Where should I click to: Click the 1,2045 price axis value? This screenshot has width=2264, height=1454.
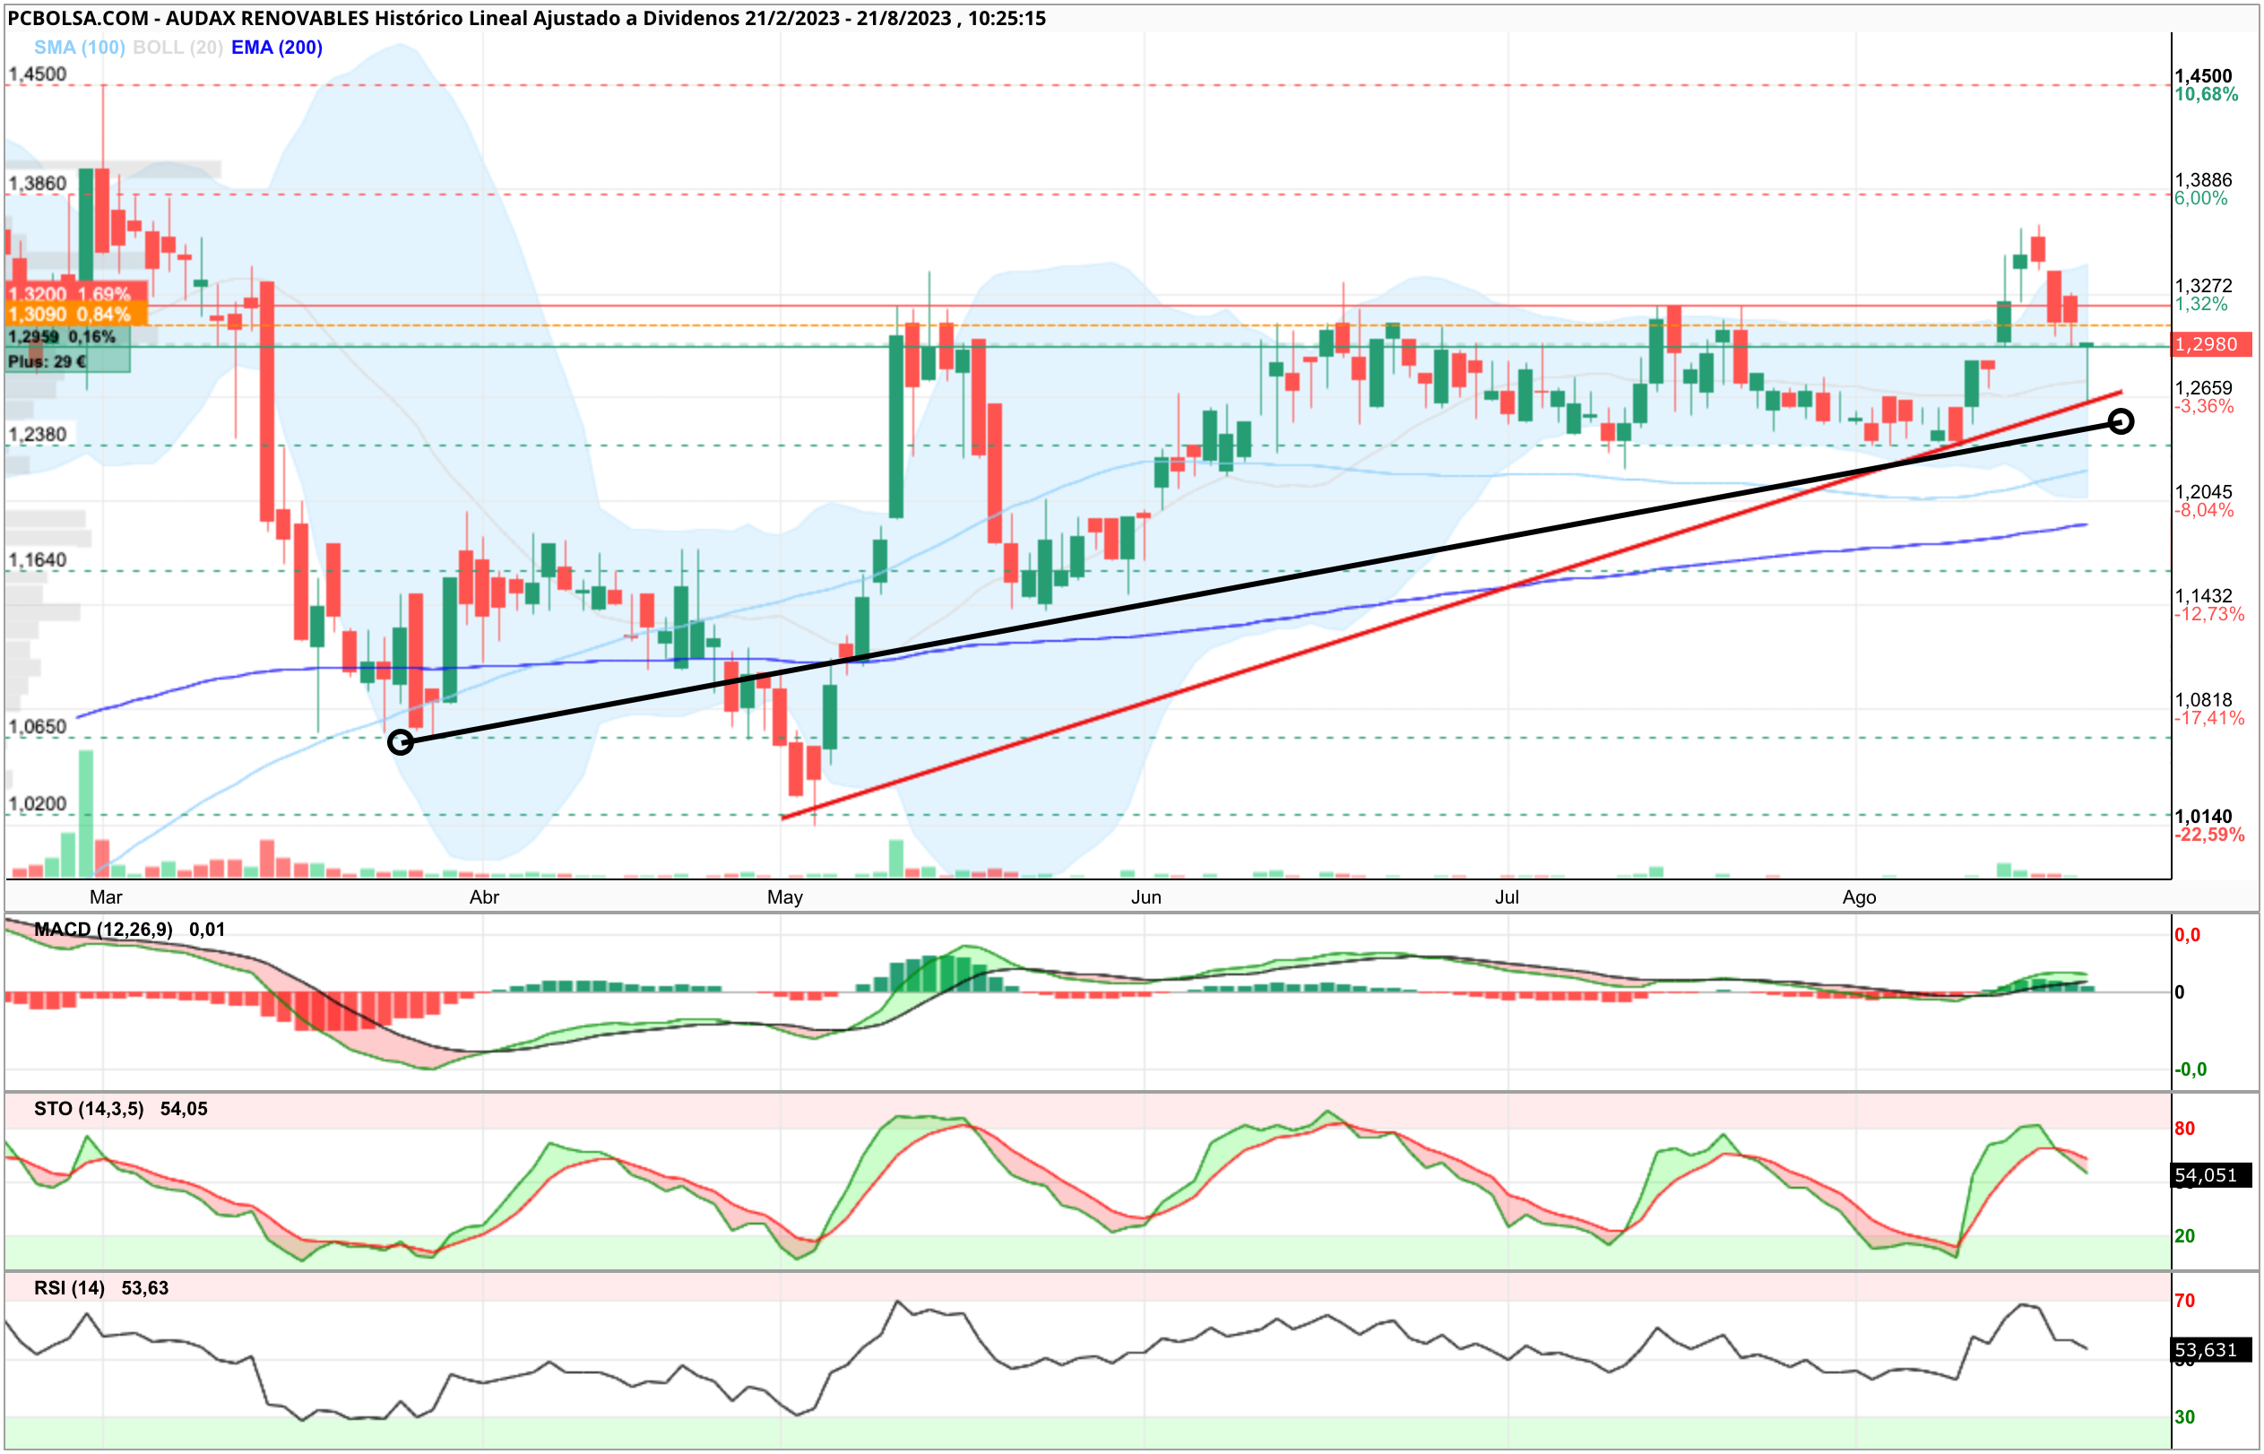(2204, 492)
